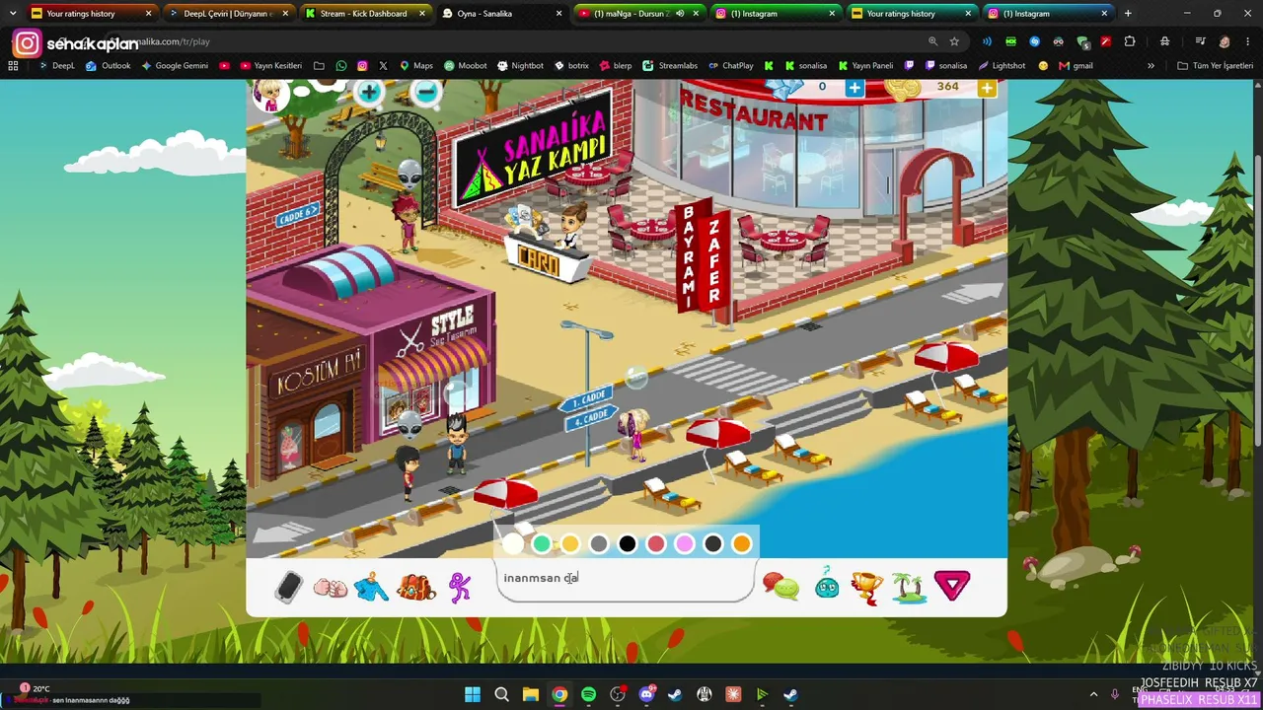Open the Windows Start menu
The image size is (1263, 710).
point(473,694)
